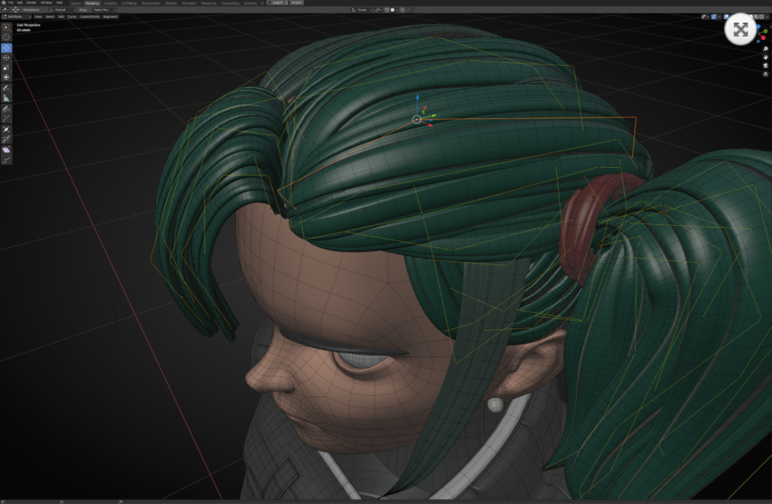Viewport: 772px width, 504px height.
Task: Open the Render menu
Action: coord(32,2)
